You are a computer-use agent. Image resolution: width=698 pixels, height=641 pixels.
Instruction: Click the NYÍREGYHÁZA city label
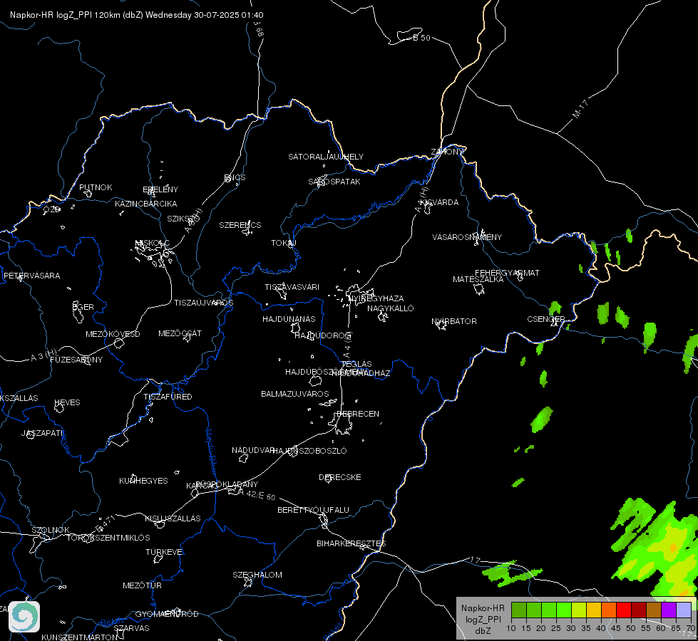click(x=376, y=298)
